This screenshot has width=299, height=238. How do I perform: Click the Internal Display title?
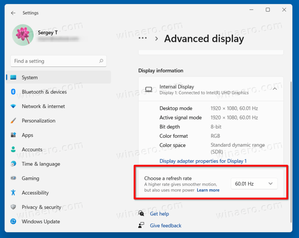(x=177, y=87)
